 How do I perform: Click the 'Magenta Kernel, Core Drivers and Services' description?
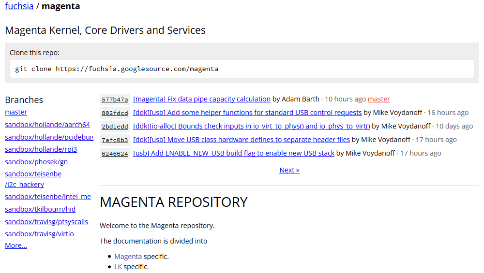click(105, 30)
